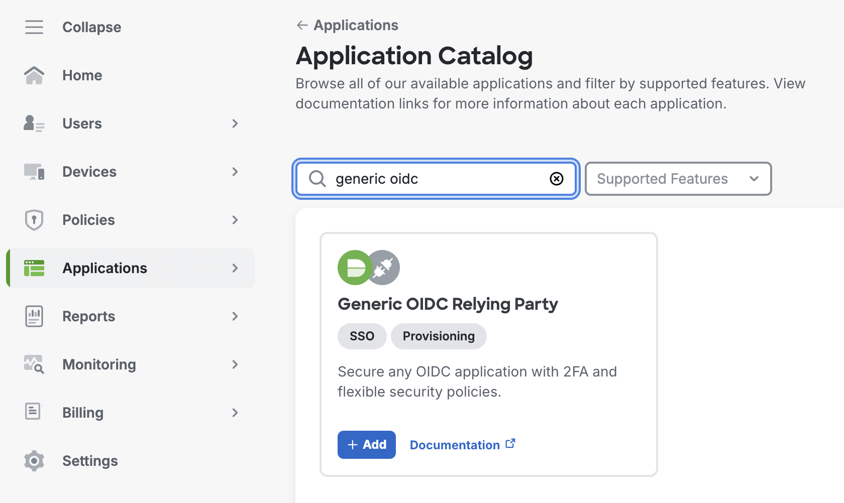Click the Devices monitor icon
844x503 pixels.
point(34,172)
